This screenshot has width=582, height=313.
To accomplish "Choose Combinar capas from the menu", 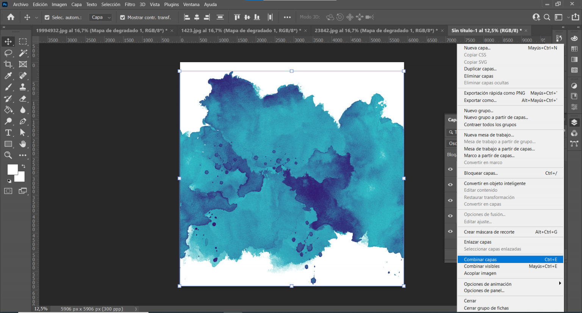I will [x=510, y=260].
